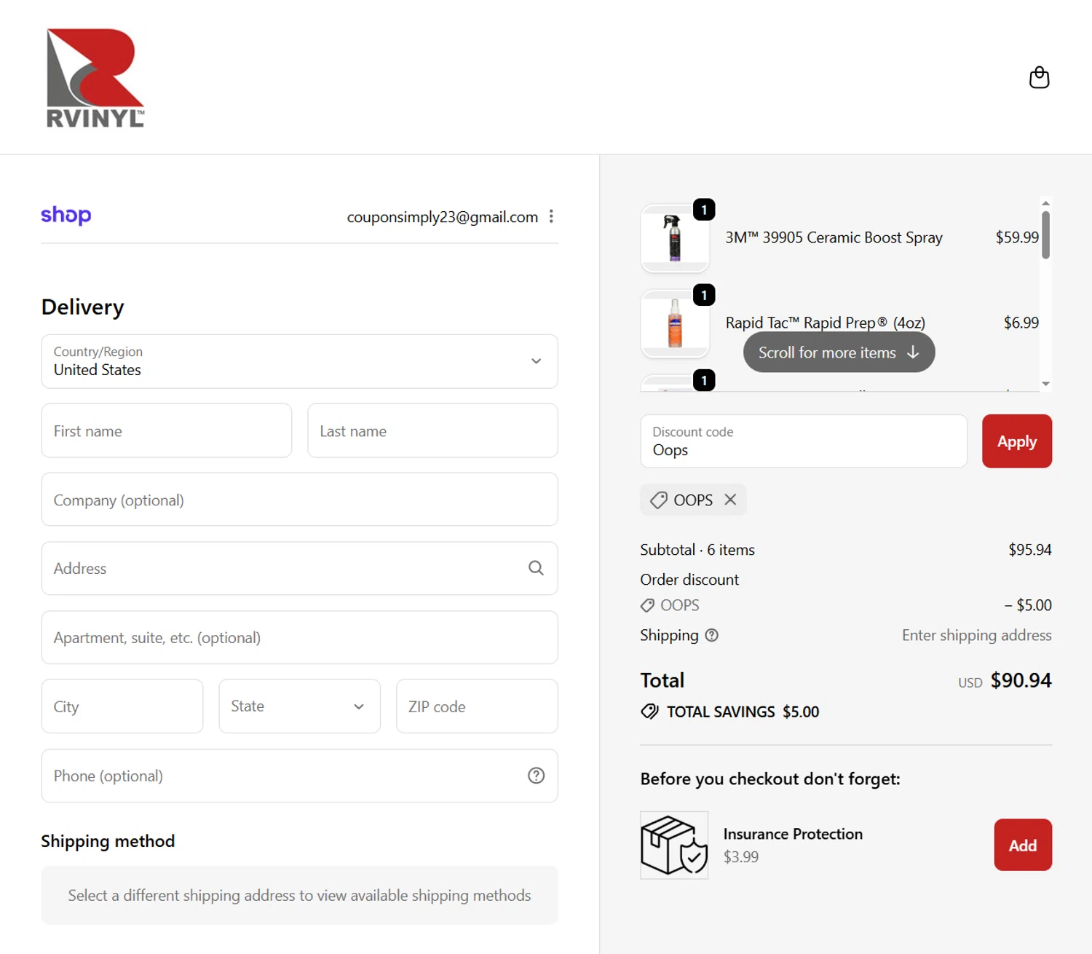
Task: Click tag icon beside Order discount OOPS
Action: [647, 605]
